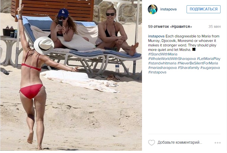227x153 pixels.
Task: Click the beach post photo
Action: click(x=71, y=75)
